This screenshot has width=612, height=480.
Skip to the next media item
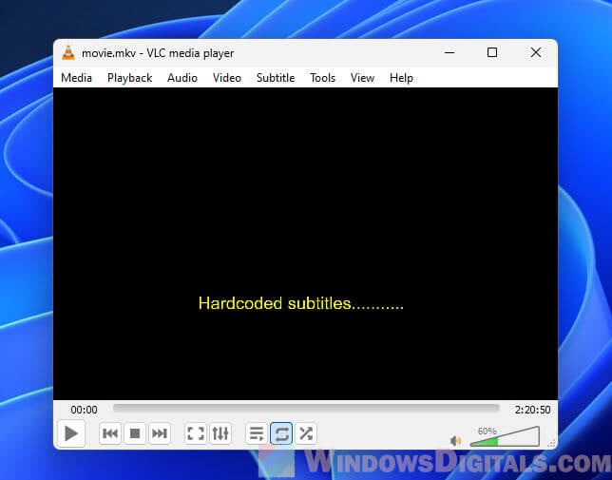click(x=160, y=433)
